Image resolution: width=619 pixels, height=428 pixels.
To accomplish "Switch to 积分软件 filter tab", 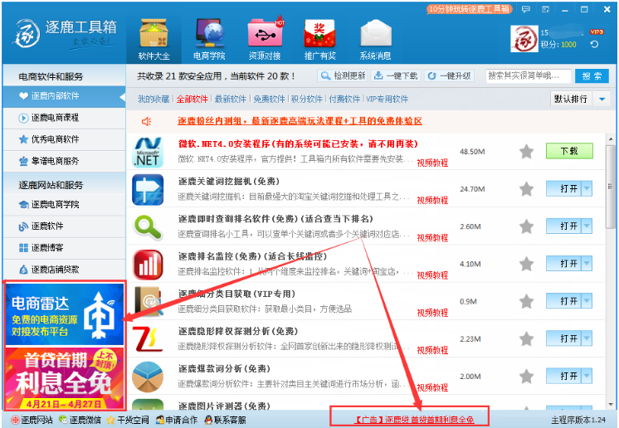I will [x=307, y=99].
